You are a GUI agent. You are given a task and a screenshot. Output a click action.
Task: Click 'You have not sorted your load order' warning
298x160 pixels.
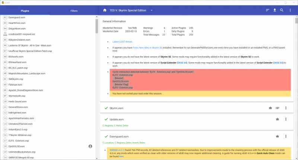click(x=200, y=93)
